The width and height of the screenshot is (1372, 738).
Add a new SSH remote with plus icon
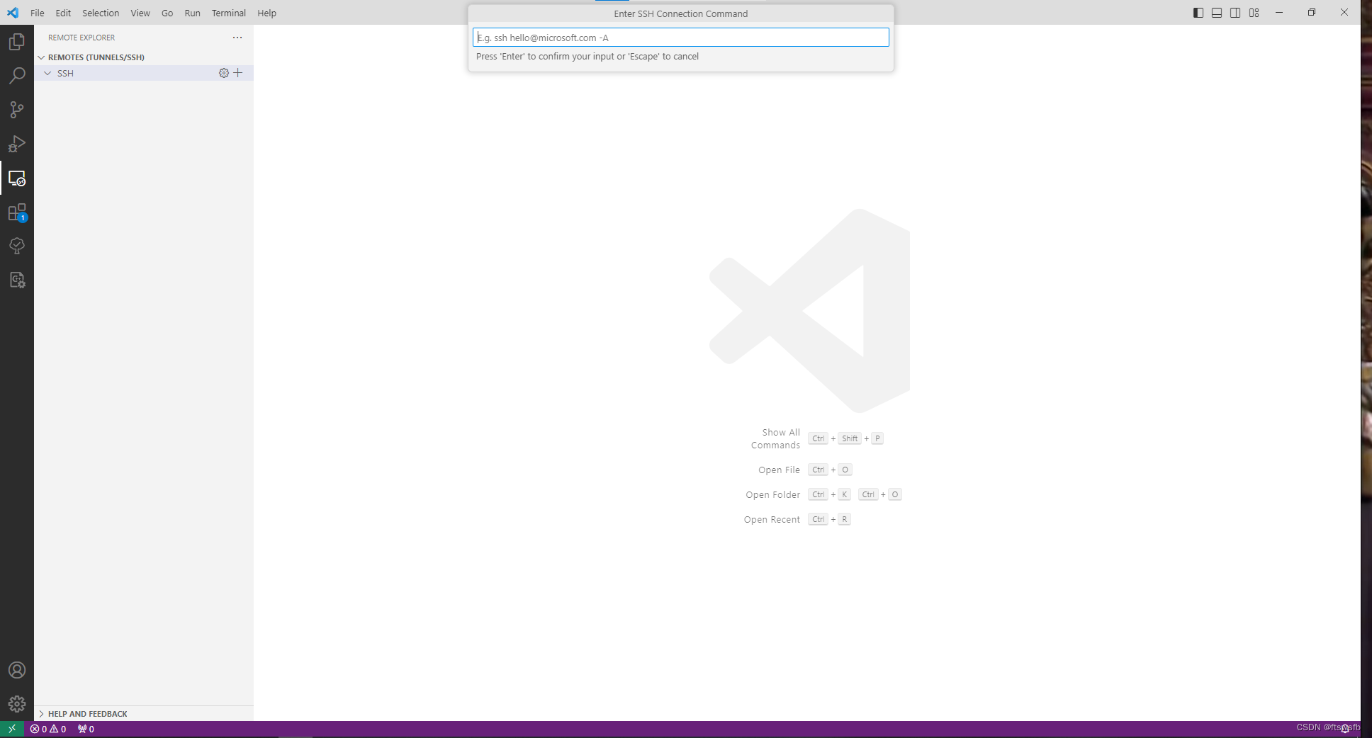[x=238, y=73]
